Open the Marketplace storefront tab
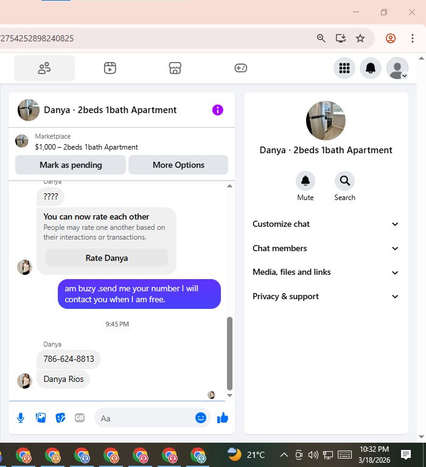The width and height of the screenshot is (426, 467). pyautogui.click(x=175, y=68)
